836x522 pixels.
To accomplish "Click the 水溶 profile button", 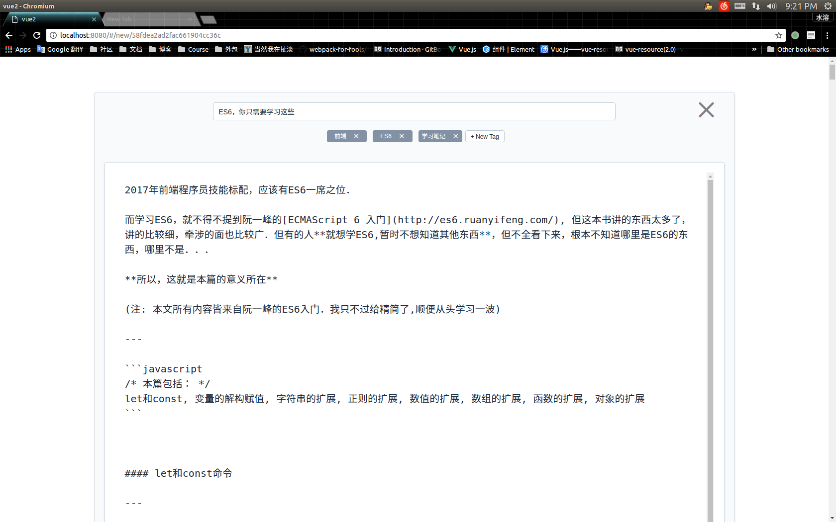I will coord(822,17).
